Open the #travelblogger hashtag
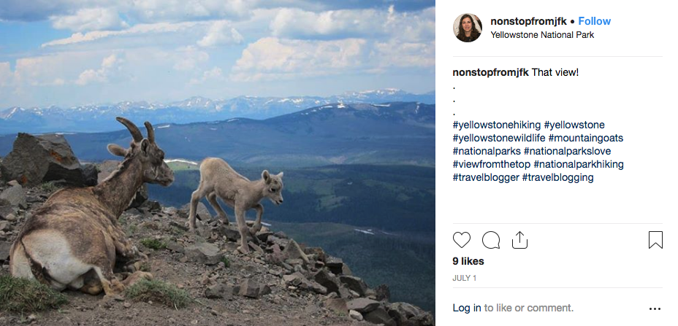 coord(486,177)
